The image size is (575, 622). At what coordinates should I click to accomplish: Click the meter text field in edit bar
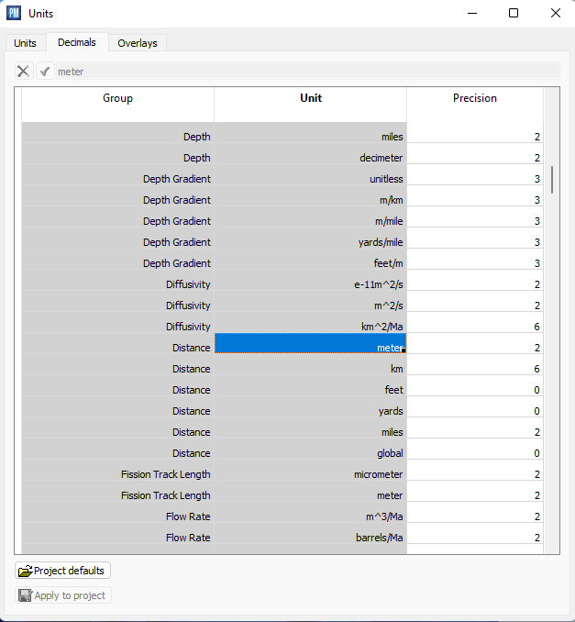[306, 72]
